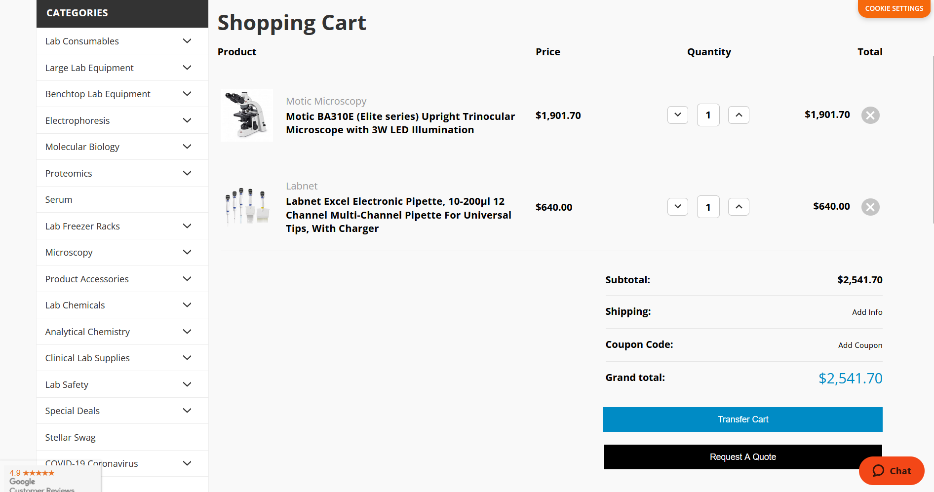
Task: Expand Large Lab Equipment chevron
Action: tap(187, 68)
